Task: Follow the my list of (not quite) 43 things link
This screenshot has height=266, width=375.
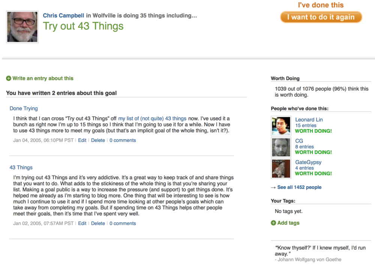Action: (152, 119)
